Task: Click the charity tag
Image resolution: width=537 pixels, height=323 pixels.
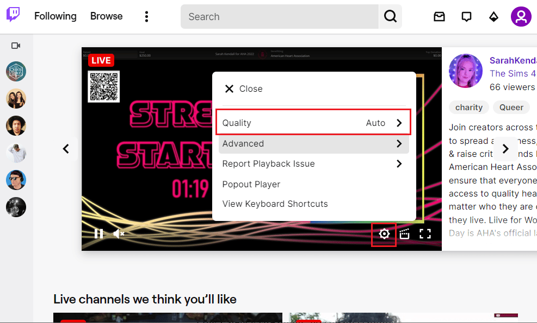Action: 469,107
